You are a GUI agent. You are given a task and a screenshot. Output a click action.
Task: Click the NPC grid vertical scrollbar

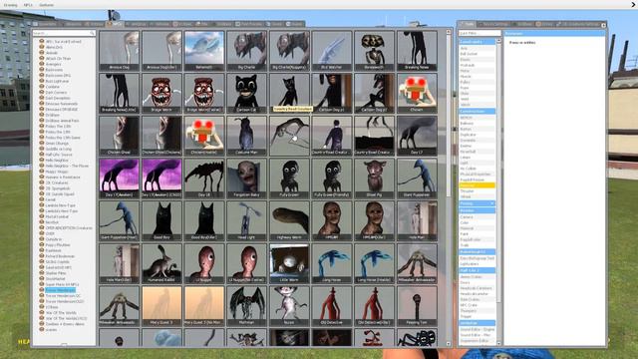pos(449,116)
